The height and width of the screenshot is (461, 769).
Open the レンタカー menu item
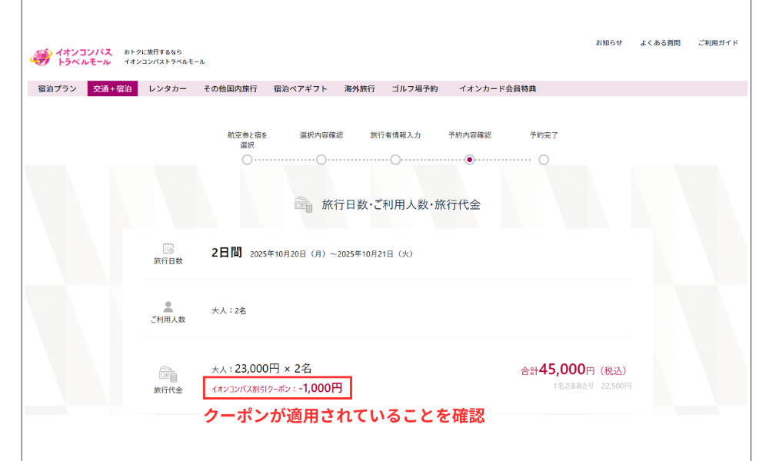(x=168, y=88)
